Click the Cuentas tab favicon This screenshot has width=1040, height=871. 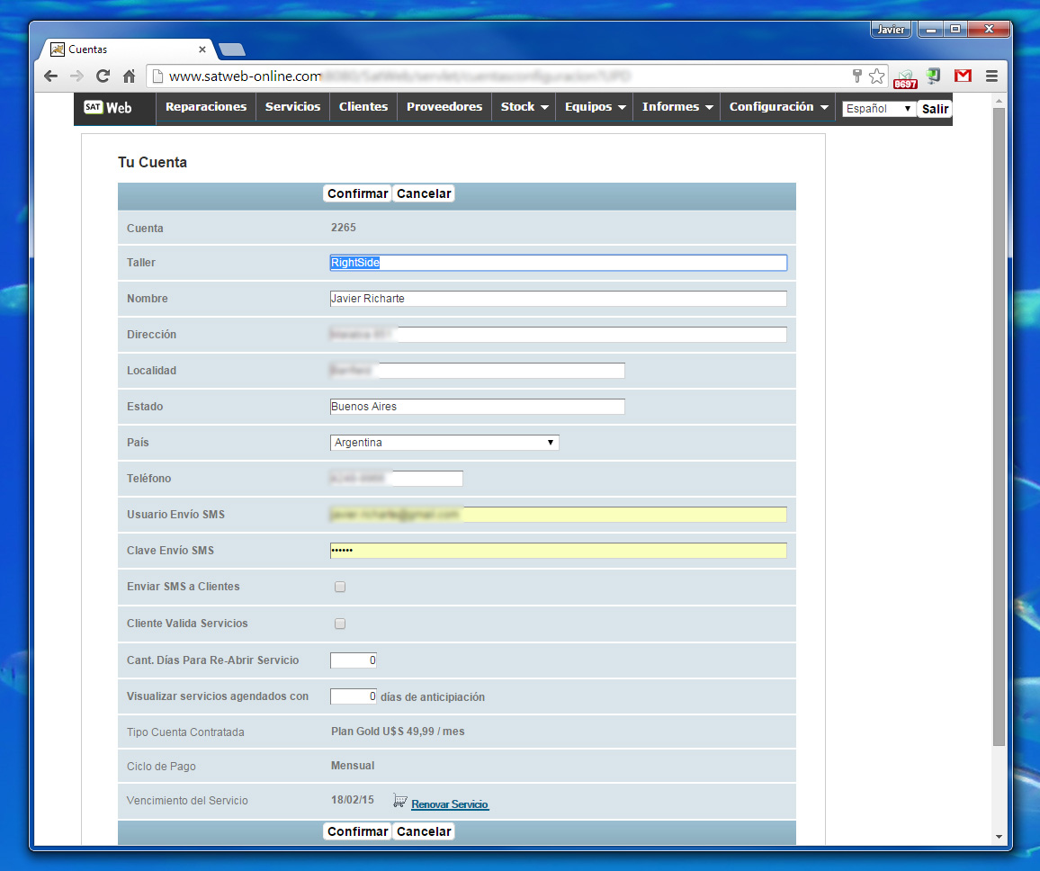[58, 49]
